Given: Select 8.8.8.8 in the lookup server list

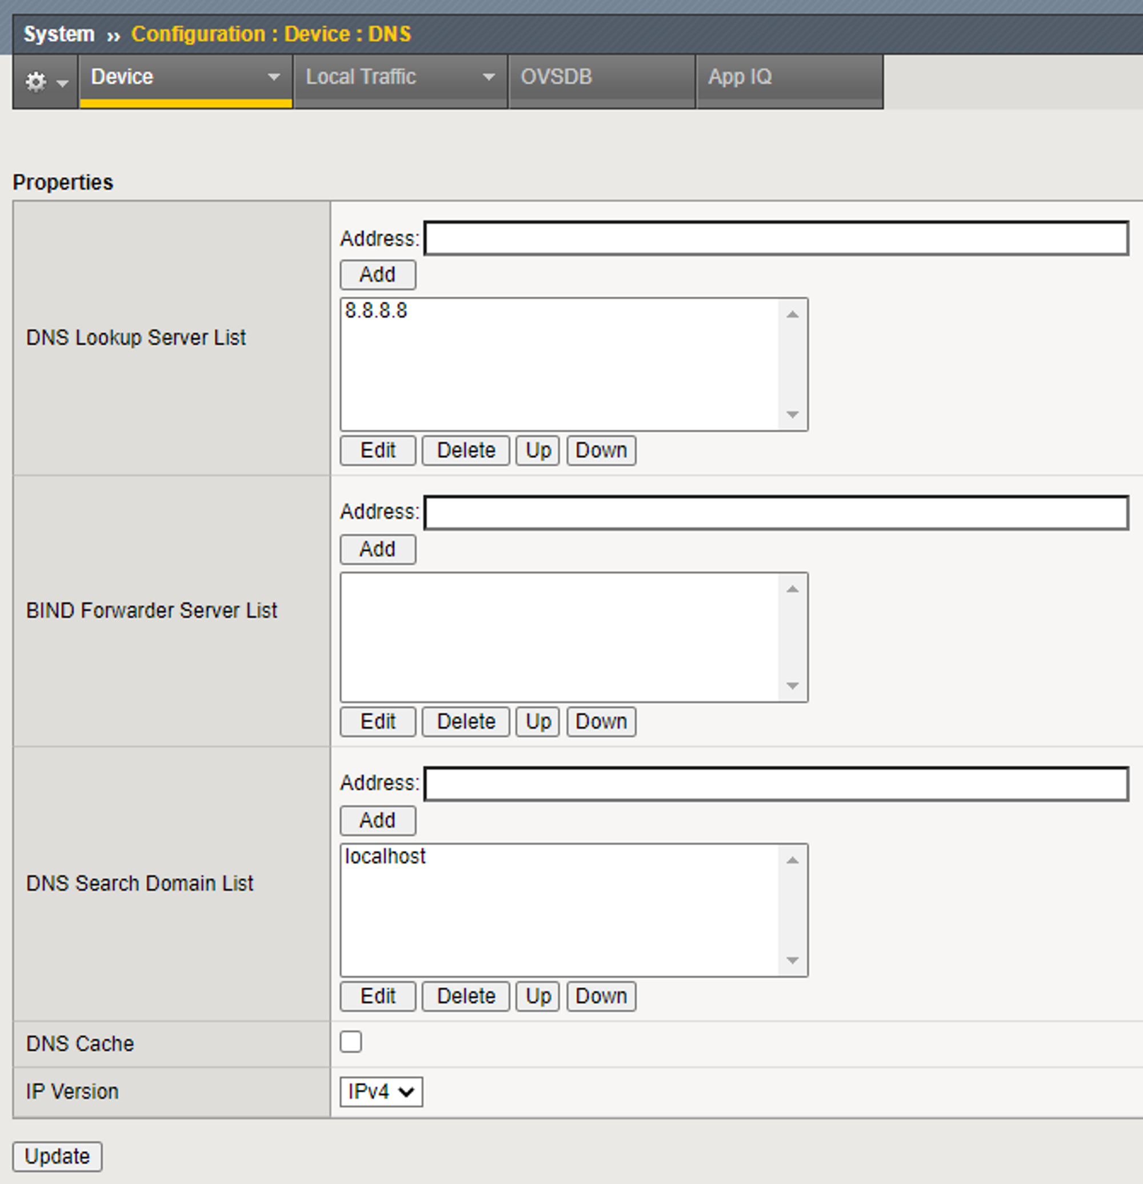Looking at the screenshot, I should (377, 311).
